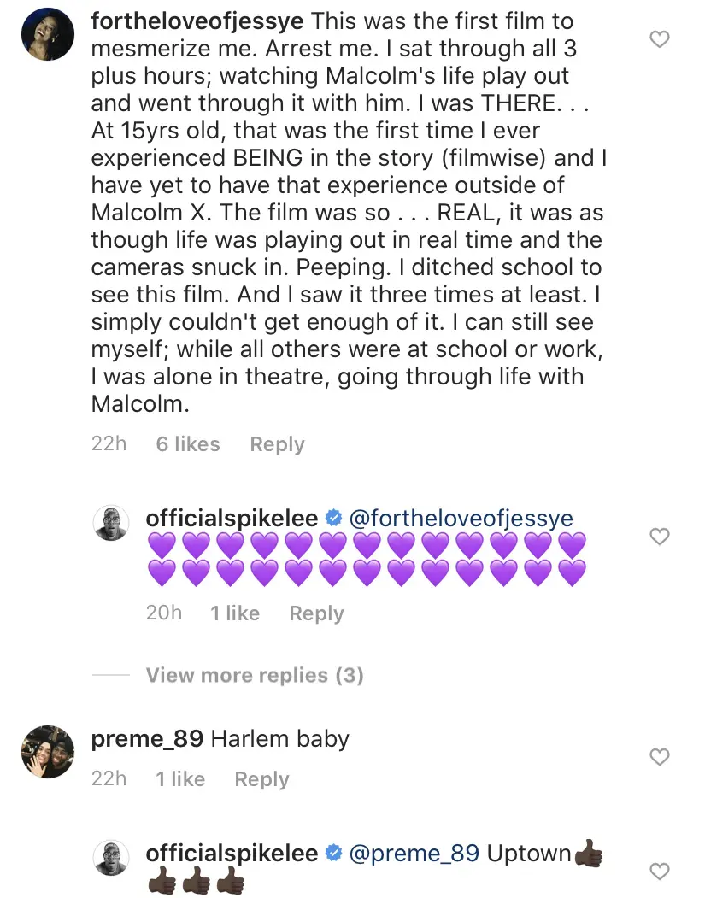Reply to fortheloveofjessye's comment
Viewport: 705px width, 898px height.
pos(277,444)
